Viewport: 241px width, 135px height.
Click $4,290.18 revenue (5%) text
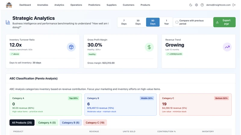[174, 108]
